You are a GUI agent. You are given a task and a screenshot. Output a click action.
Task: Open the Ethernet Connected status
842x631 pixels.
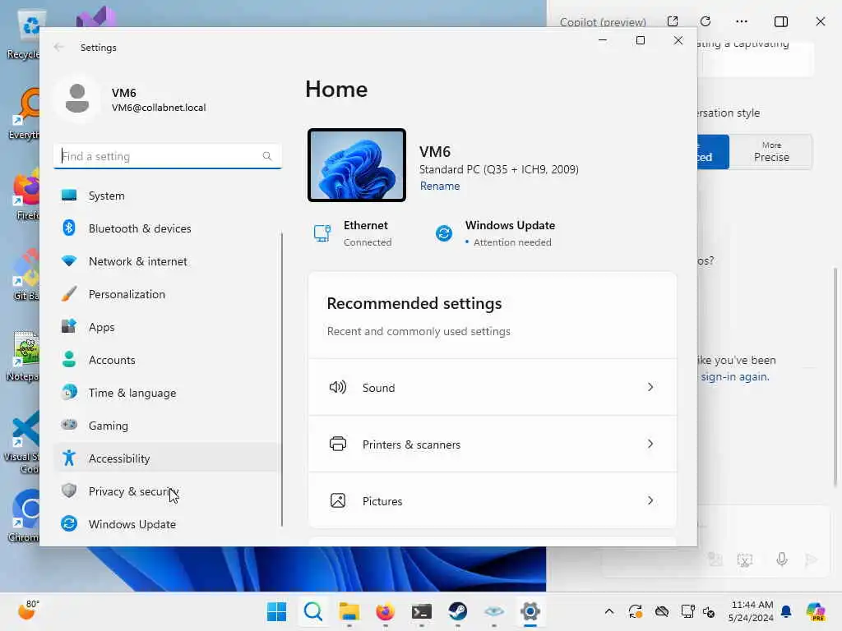point(353,233)
